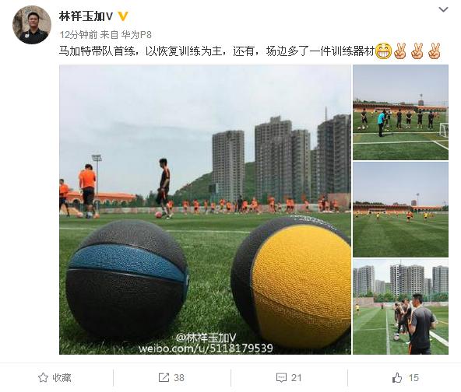Open thumbnail of players lined up near goal
Screen dimensions: 461x392
[400, 113]
